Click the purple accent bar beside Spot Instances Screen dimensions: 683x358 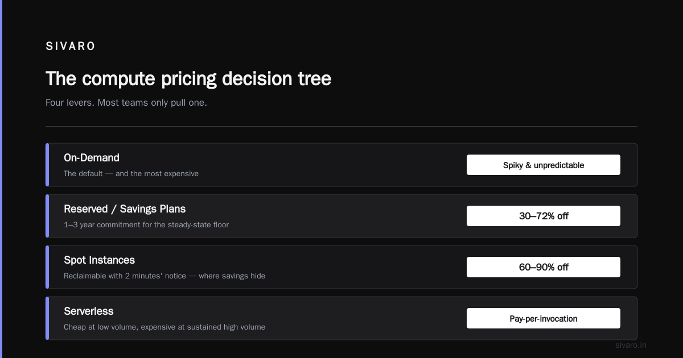47,267
